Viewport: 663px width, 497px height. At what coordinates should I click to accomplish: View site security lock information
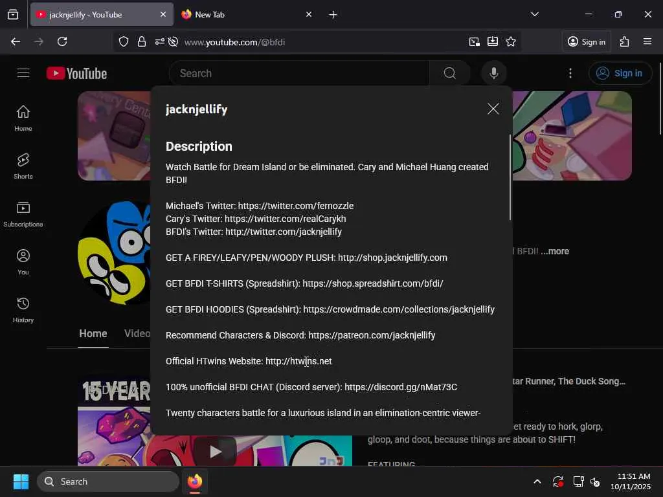(x=142, y=41)
